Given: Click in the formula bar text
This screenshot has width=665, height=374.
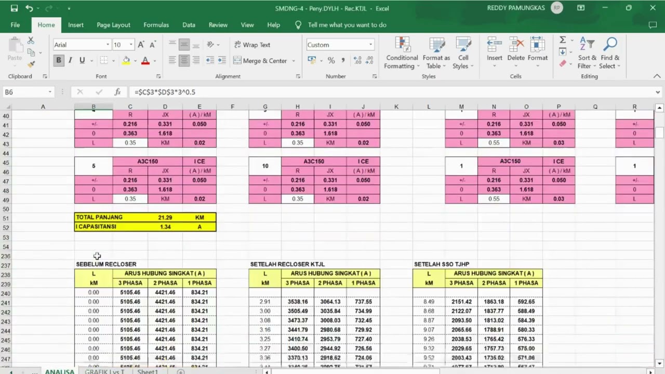Looking at the screenshot, I should click(165, 92).
